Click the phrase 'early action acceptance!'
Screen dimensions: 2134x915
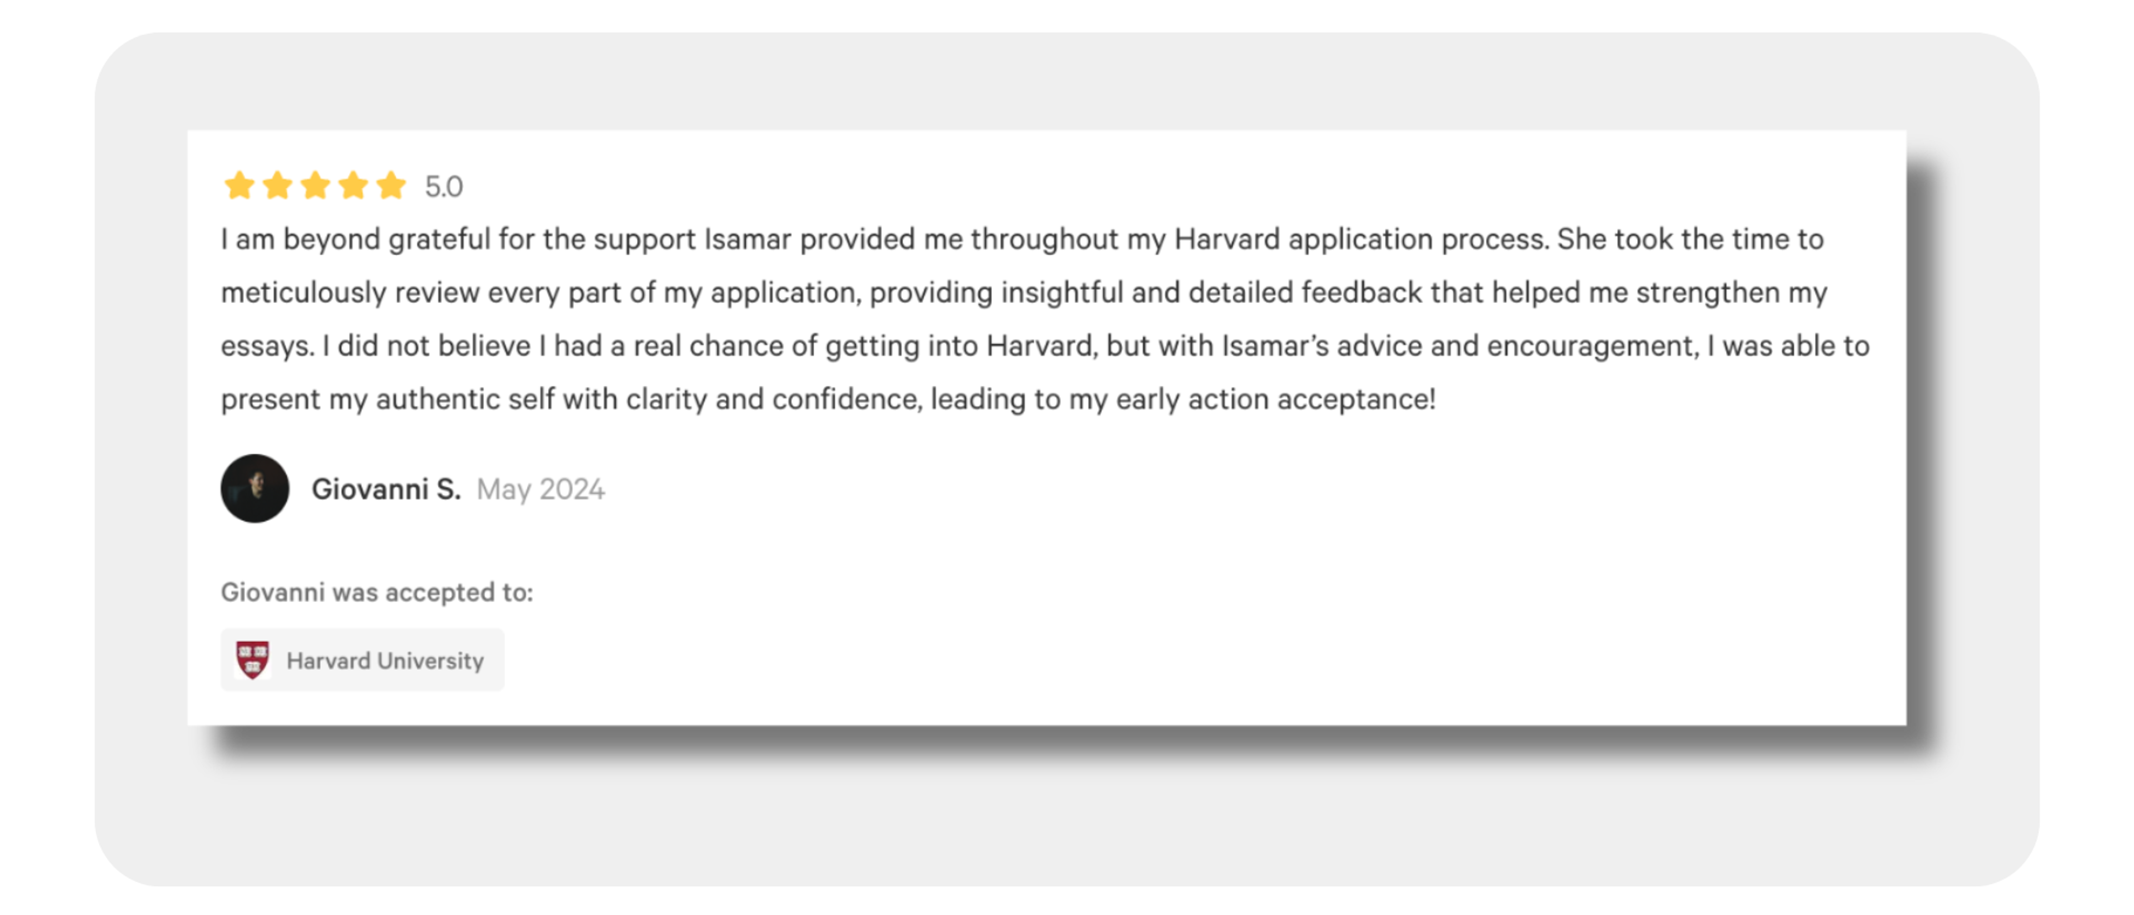(x=1276, y=400)
